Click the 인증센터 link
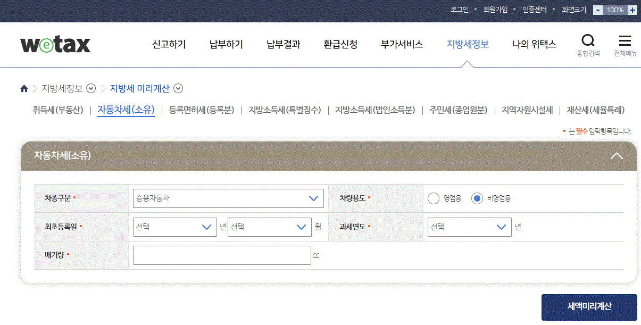 point(535,10)
